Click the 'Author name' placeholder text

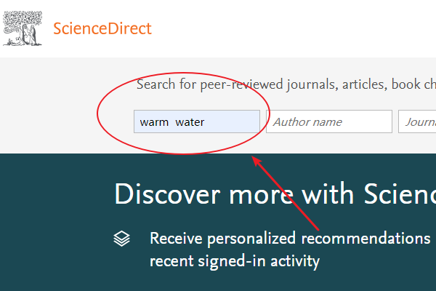point(307,122)
